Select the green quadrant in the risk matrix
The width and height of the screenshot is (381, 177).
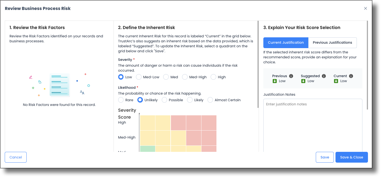(x=147, y=149)
